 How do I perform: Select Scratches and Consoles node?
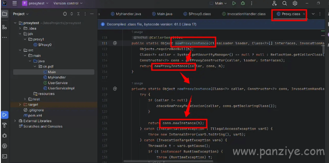40,127
